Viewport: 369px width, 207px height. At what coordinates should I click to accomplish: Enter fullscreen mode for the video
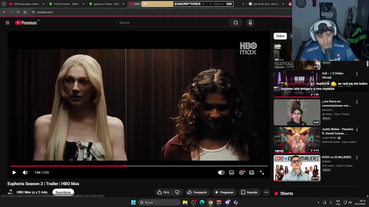point(262,172)
